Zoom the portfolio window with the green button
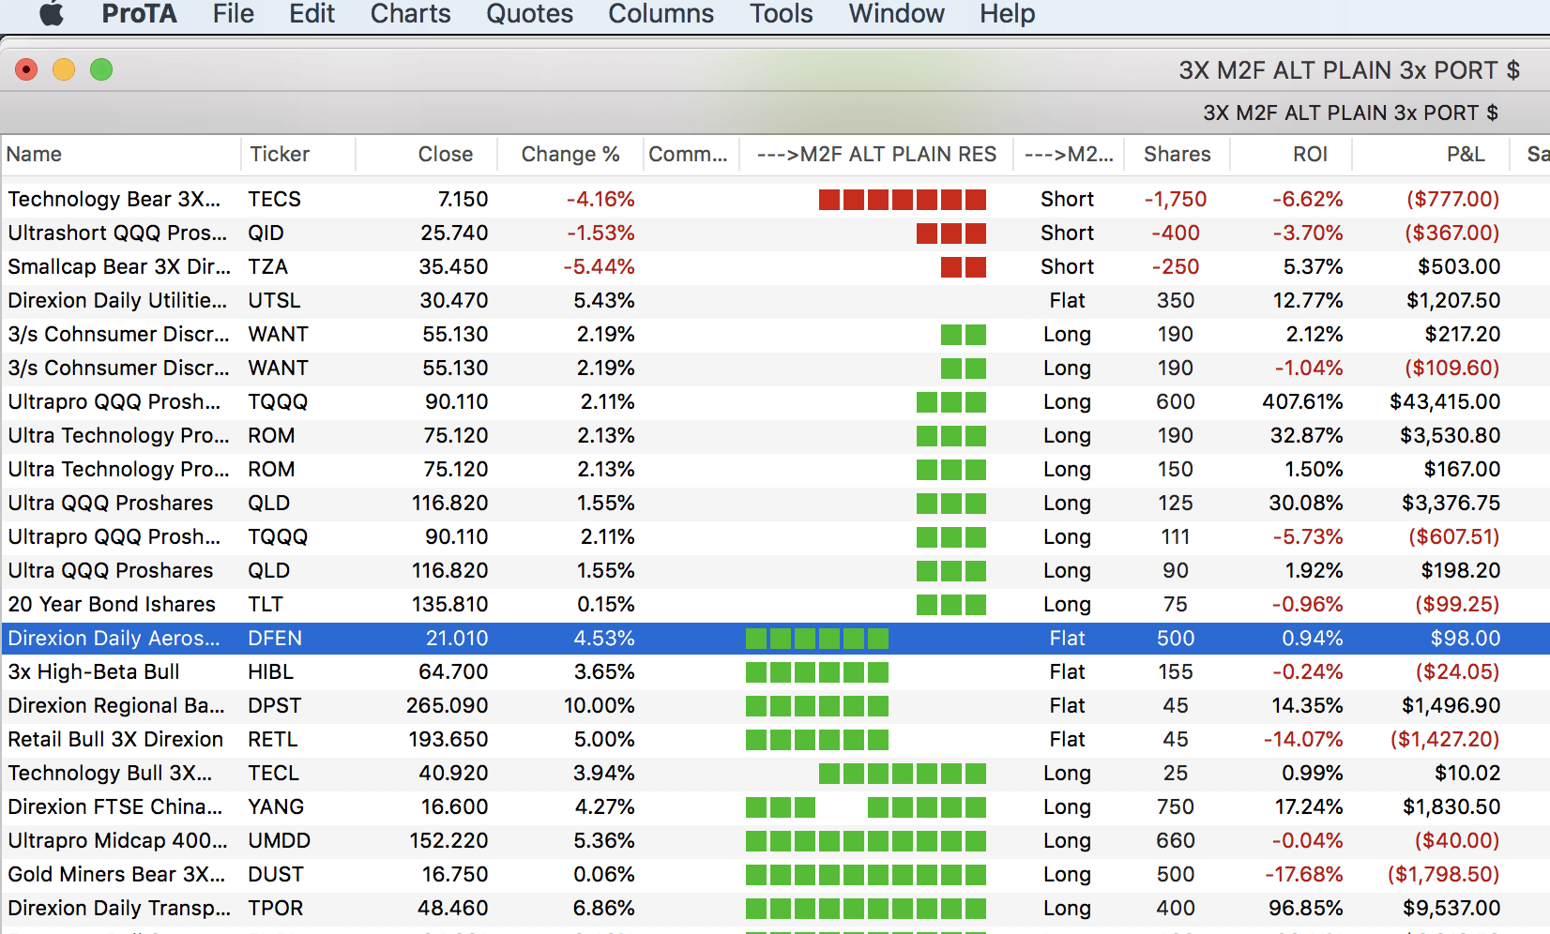 pyautogui.click(x=101, y=69)
